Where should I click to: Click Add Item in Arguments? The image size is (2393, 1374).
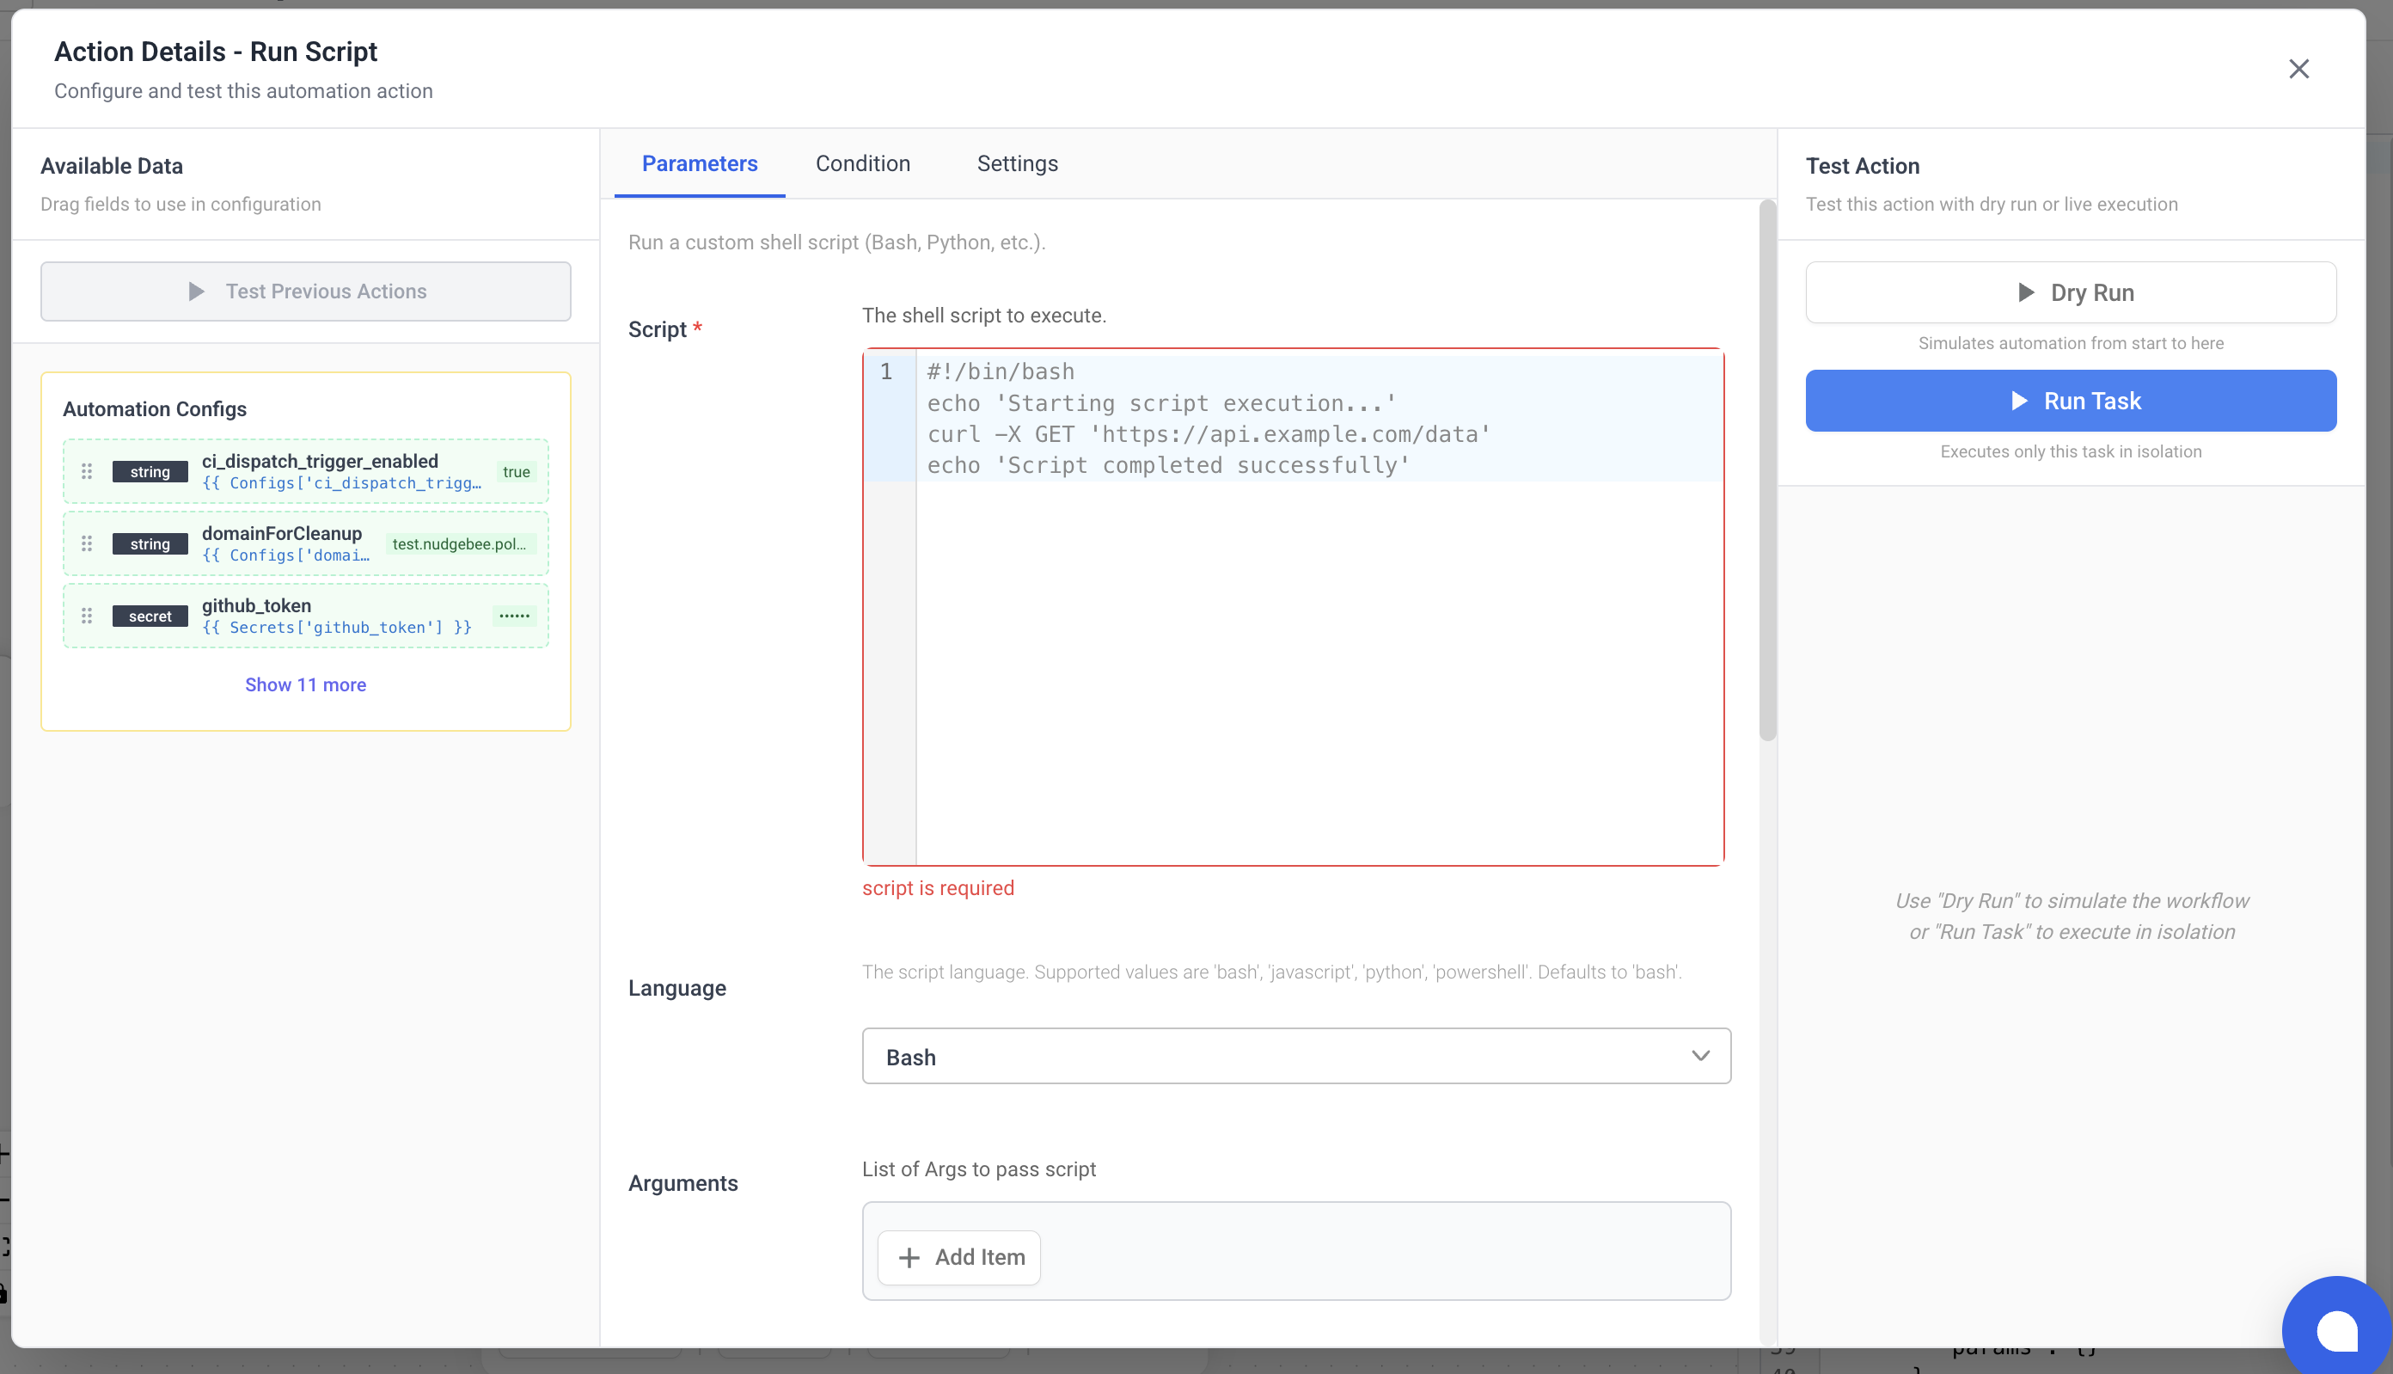click(959, 1257)
